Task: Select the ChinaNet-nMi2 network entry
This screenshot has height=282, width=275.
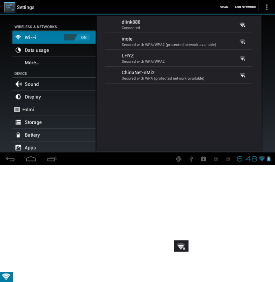Action: click(x=179, y=75)
